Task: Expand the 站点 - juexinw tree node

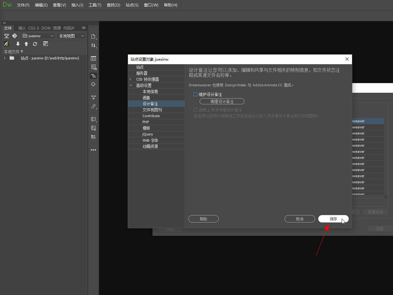Action: [4, 58]
